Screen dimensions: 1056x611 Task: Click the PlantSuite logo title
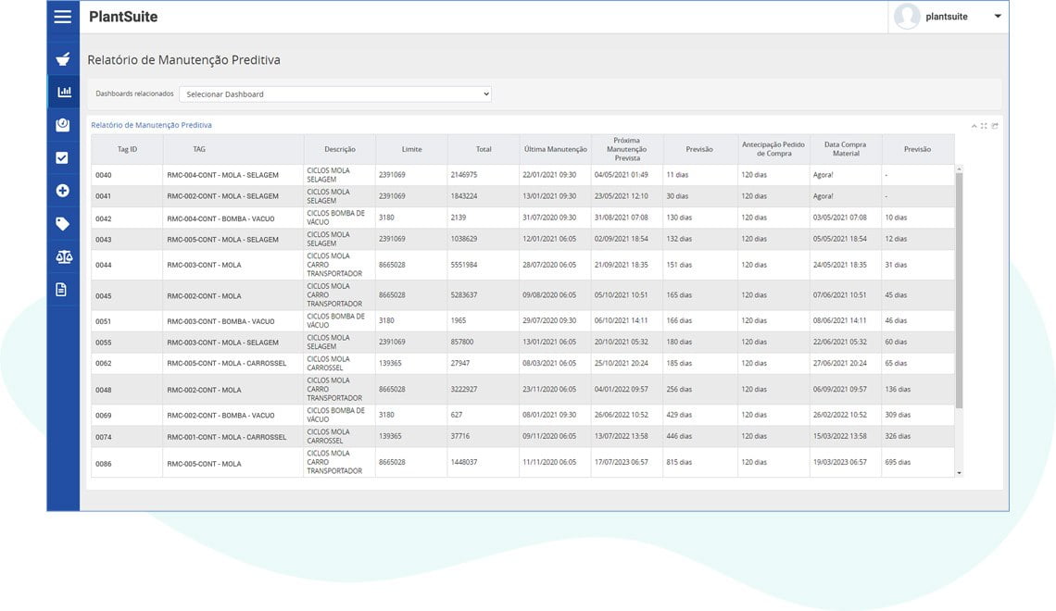click(123, 17)
